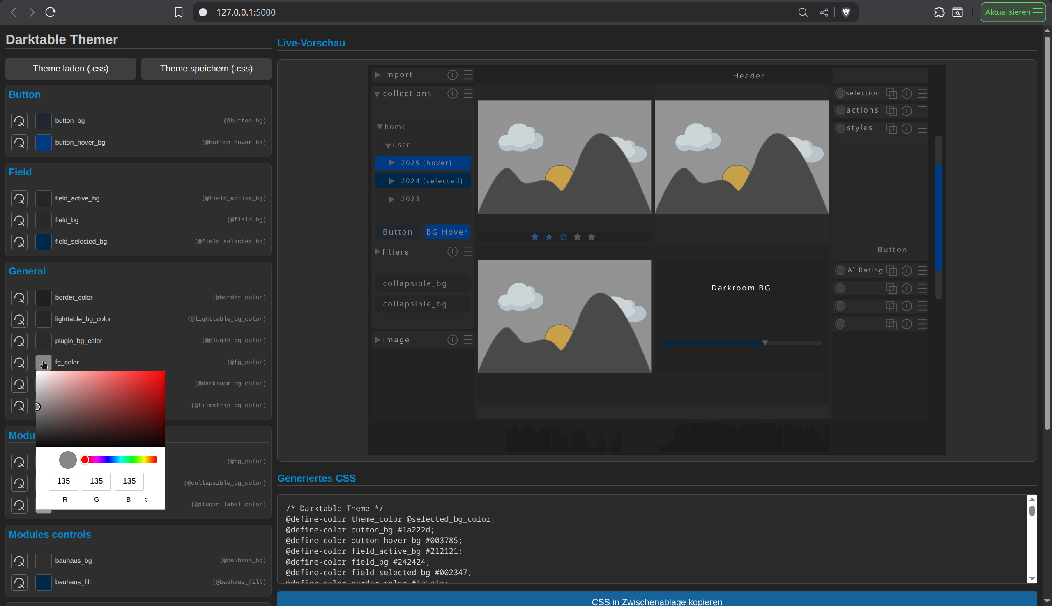Click the R value input field
This screenshot has height=606, width=1052.
tap(63, 481)
